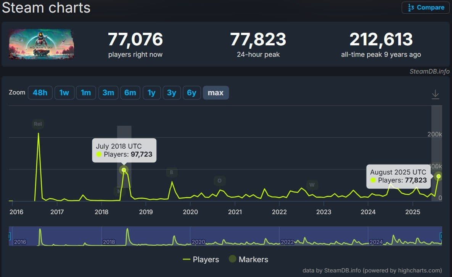Show the 3y zoom range
The width and height of the screenshot is (452, 277).
pyautogui.click(x=172, y=93)
